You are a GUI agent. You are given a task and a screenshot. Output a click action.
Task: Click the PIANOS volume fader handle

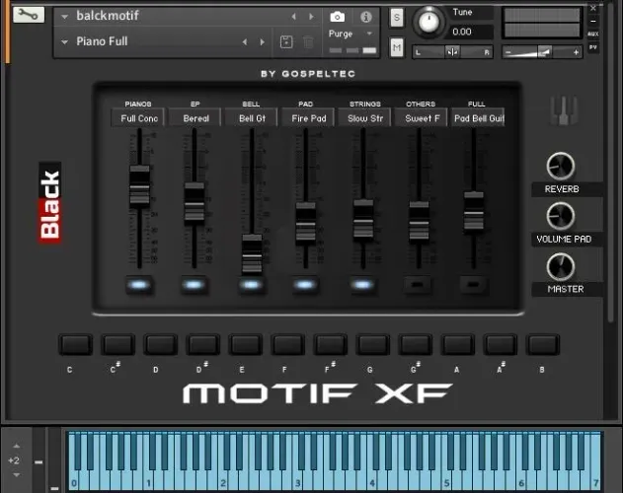click(139, 186)
